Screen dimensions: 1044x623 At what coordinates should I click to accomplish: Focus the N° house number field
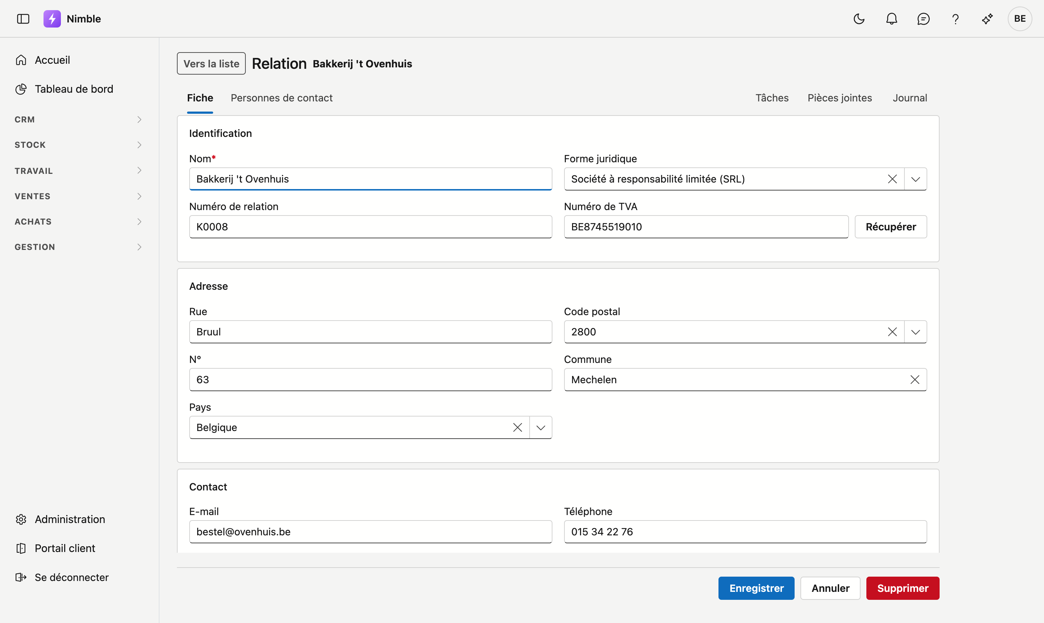pyautogui.click(x=370, y=380)
